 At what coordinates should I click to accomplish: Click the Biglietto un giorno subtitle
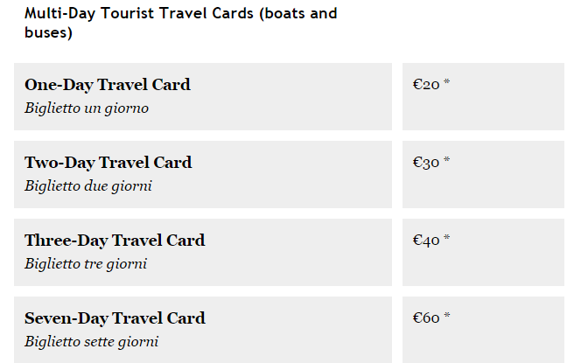(x=87, y=108)
